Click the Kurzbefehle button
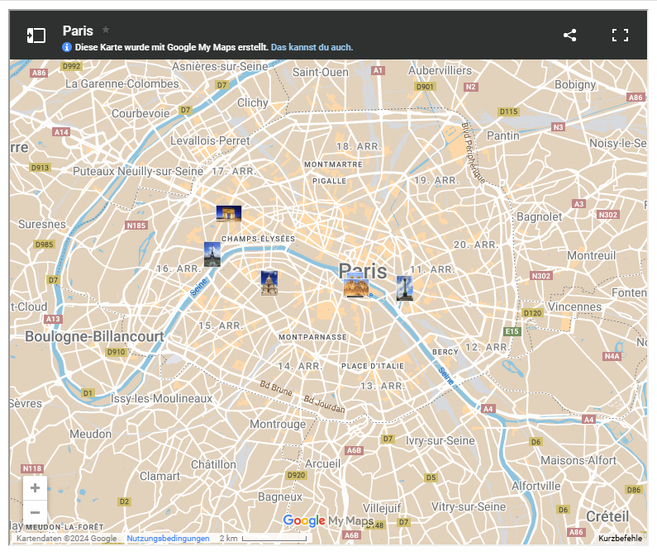The image size is (657, 556). pyautogui.click(x=620, y=539)
